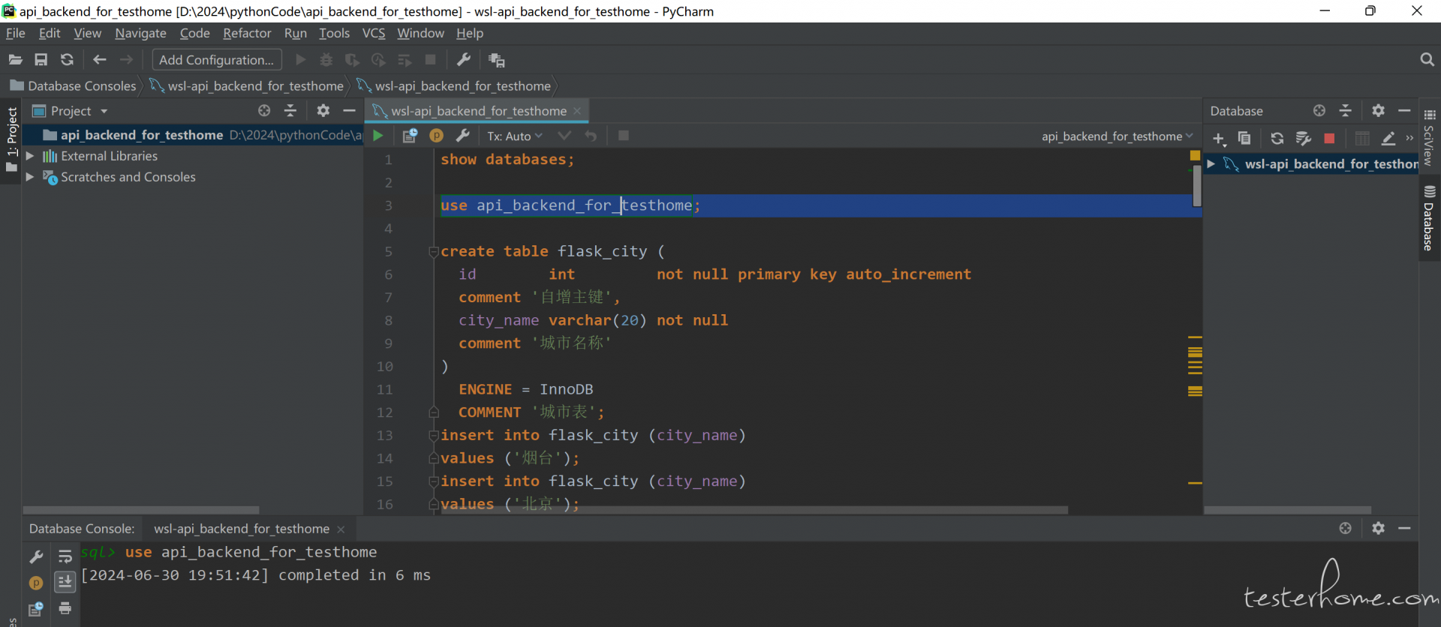Click the Add Configuration... button
This screenshot has width=1441, height=627.
coord(217,60)
